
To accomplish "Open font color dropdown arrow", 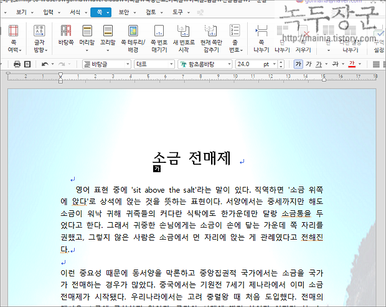I will (x=360, y=64).
